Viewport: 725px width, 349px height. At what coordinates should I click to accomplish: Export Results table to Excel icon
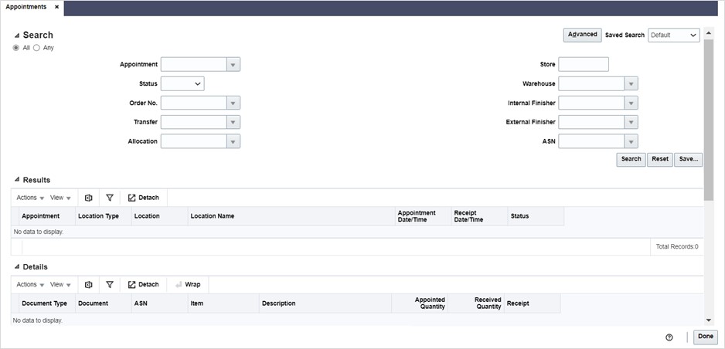[88, 198]
